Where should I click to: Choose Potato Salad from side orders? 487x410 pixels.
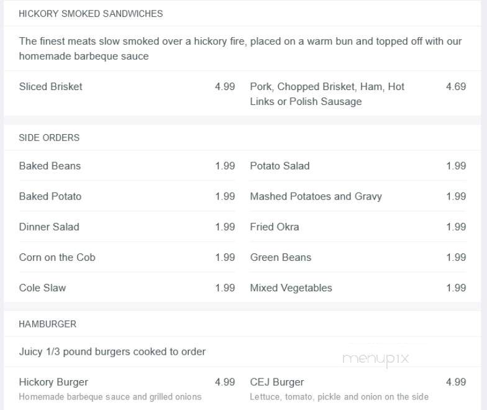(280, 166)
